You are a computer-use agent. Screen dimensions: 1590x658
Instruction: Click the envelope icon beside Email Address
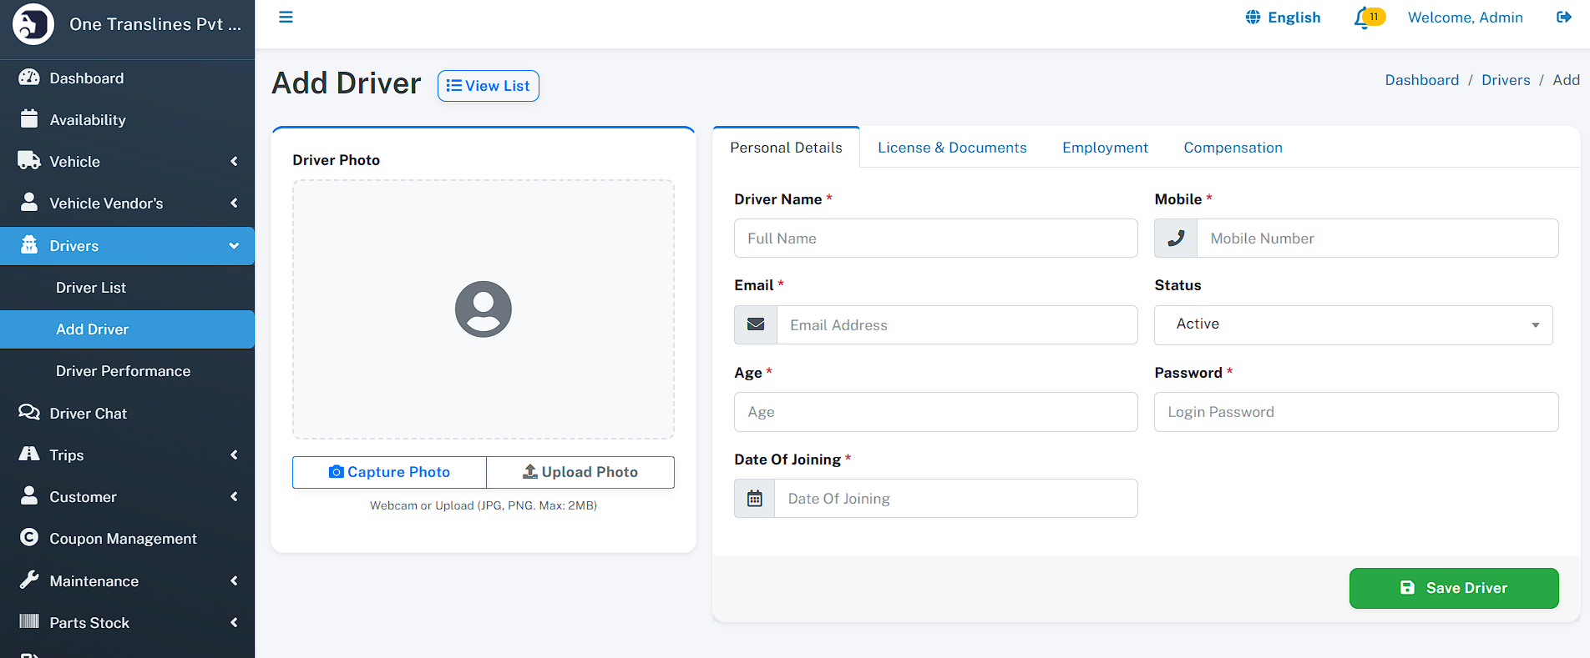coord(756,325)
